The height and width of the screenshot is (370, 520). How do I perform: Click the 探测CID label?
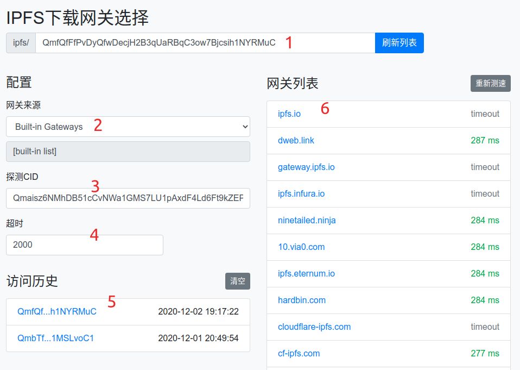22,177
